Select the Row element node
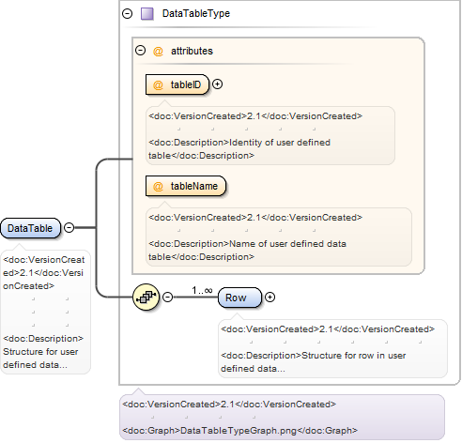This screenshot has width=462, height=443. [x=239, y=298]
